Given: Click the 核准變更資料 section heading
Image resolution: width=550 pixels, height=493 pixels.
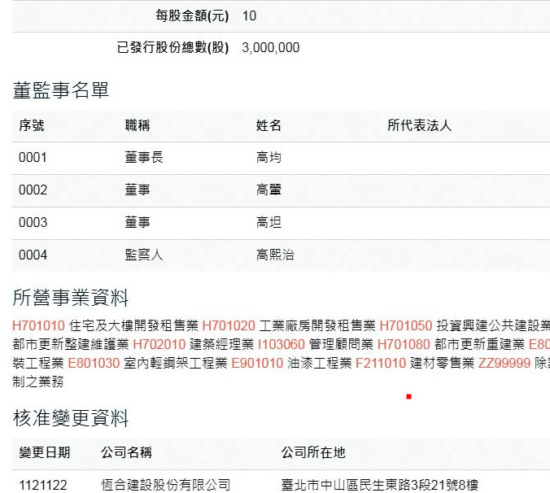Looking at the screenshot, I should pos(71,418).
